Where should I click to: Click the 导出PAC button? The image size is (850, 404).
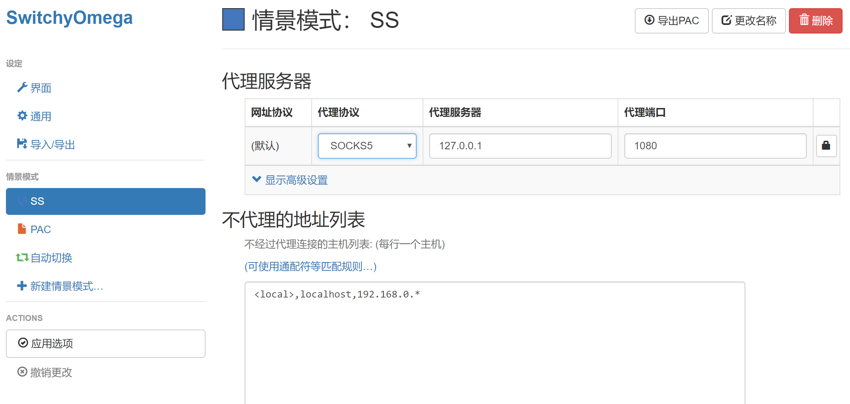coord(671,21)
